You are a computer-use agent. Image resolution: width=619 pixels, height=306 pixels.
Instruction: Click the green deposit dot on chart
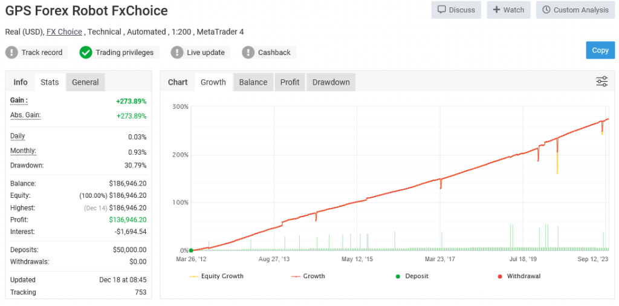point(191,250)
